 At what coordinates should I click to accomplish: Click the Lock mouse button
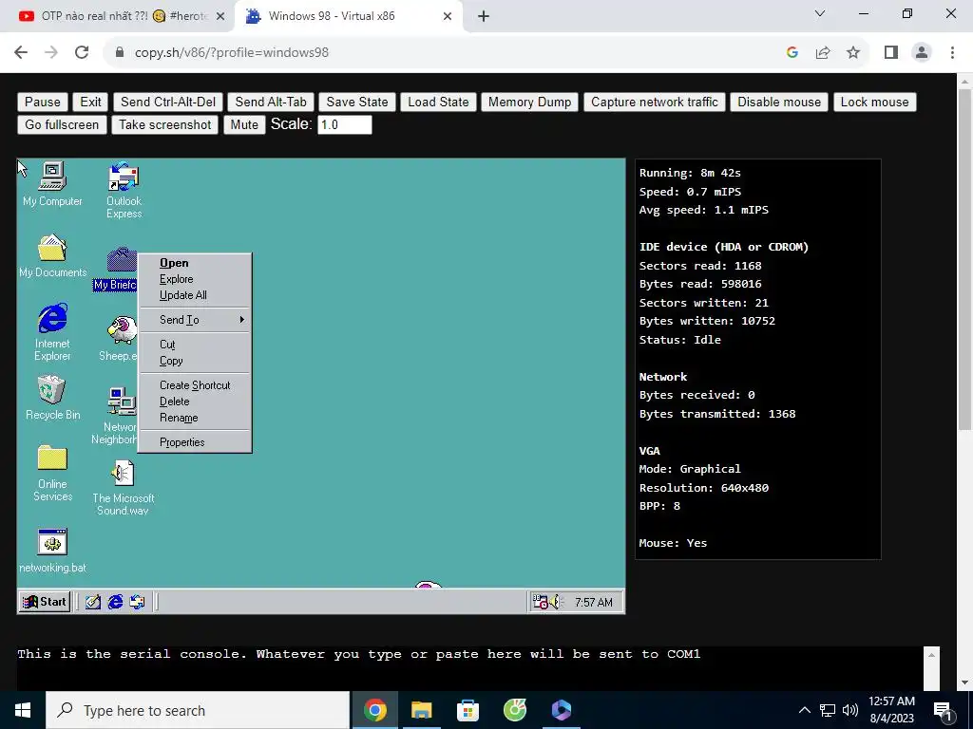point(875,103)
